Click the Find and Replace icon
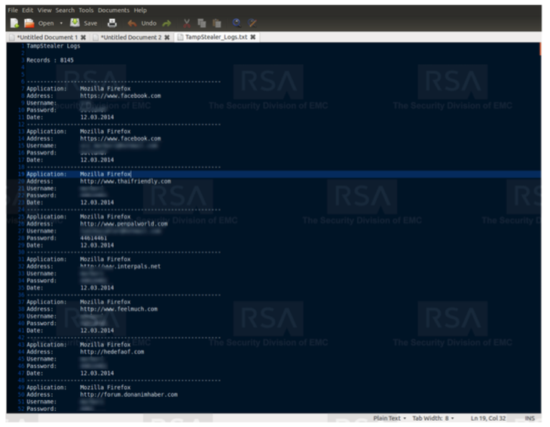Screen dimensions: 550x427 tap(252, 23)
